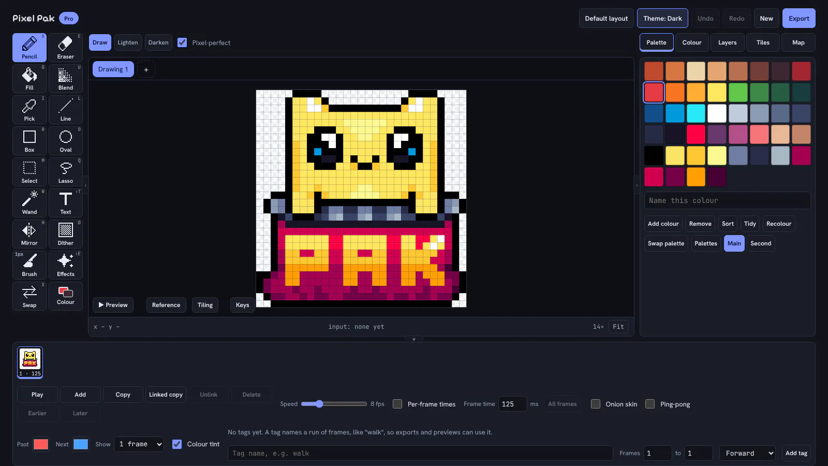Image resolution: width=828 pixels, height=466 pixels.
Task: Enable Per-frame times checkbox
Action: [x=397, y=404]
